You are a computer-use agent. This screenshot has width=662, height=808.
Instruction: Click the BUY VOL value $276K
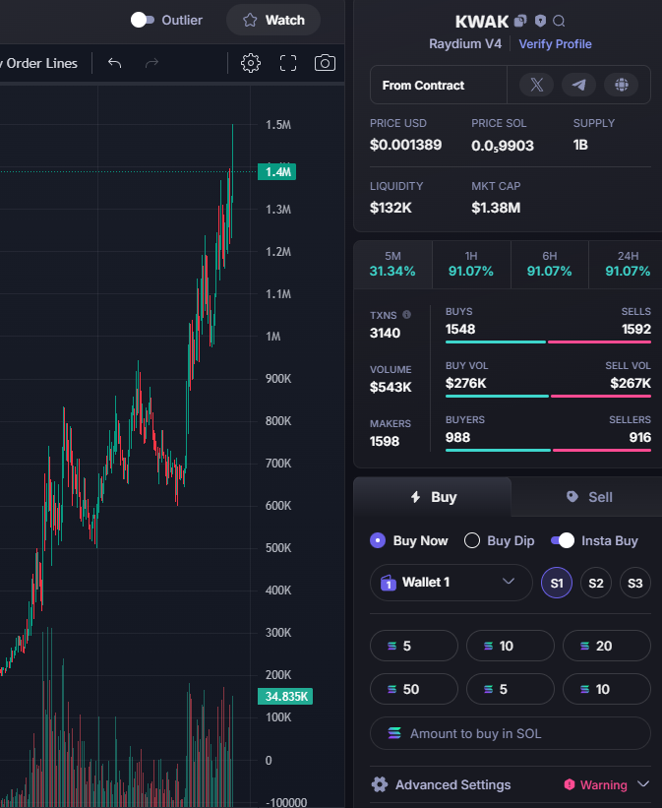pyautogui.click(x=465, y=384)
